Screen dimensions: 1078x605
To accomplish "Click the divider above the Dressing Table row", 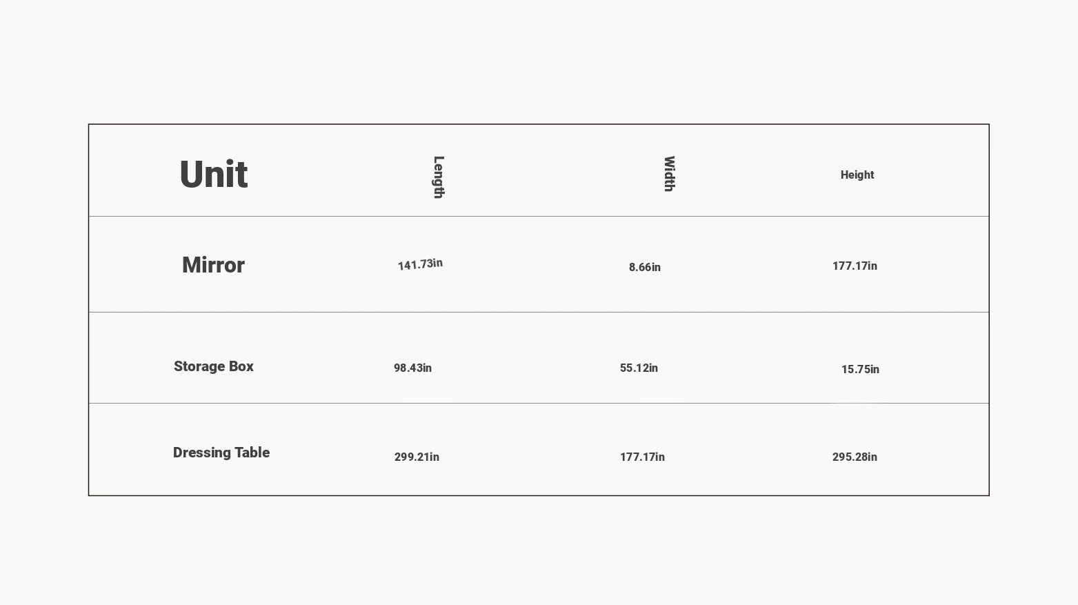I will point(539,403).
